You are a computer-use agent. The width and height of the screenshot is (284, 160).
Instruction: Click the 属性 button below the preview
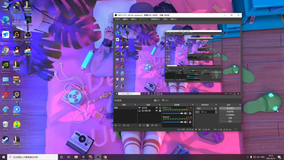(157, 100)
